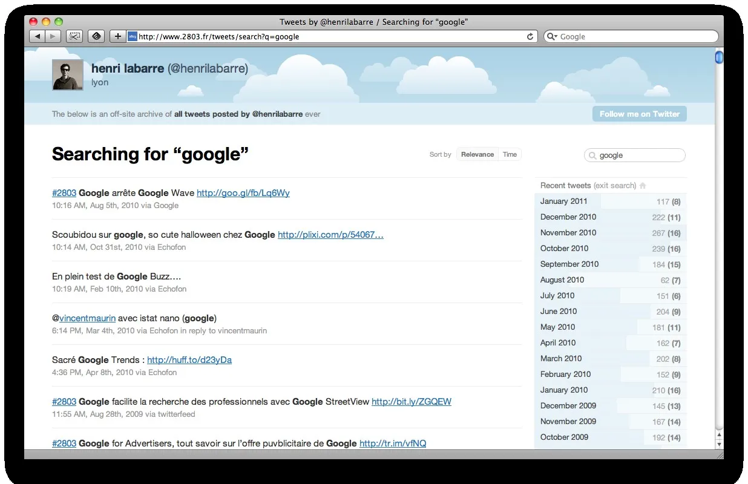
Task: Select November 2009 archive month
Action: tap(611, 422)
